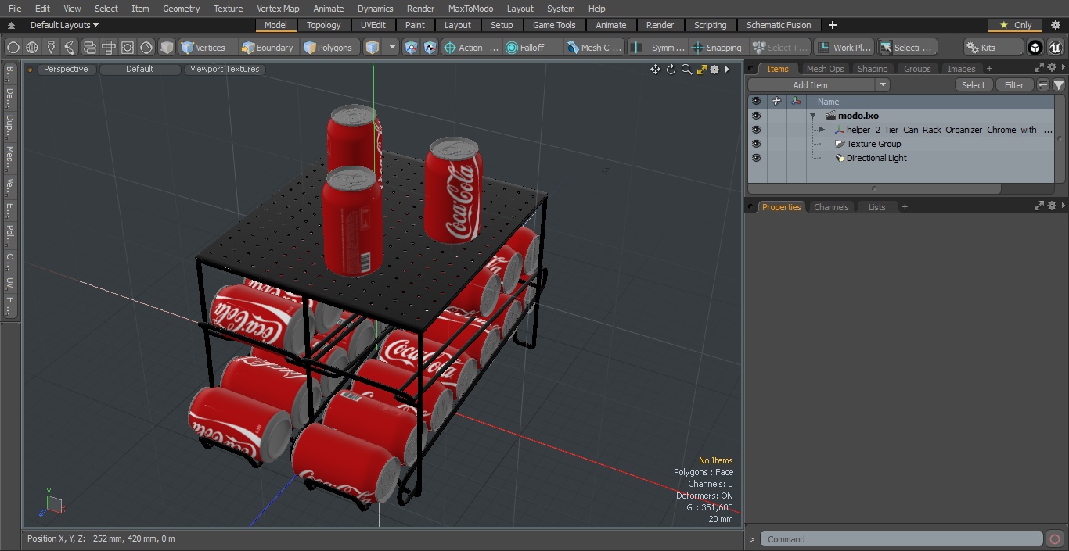1069x551 pixels.
Task: Toggle visibility of helper_2_Tier_Can_Rack item
Action: click(756, 130)
